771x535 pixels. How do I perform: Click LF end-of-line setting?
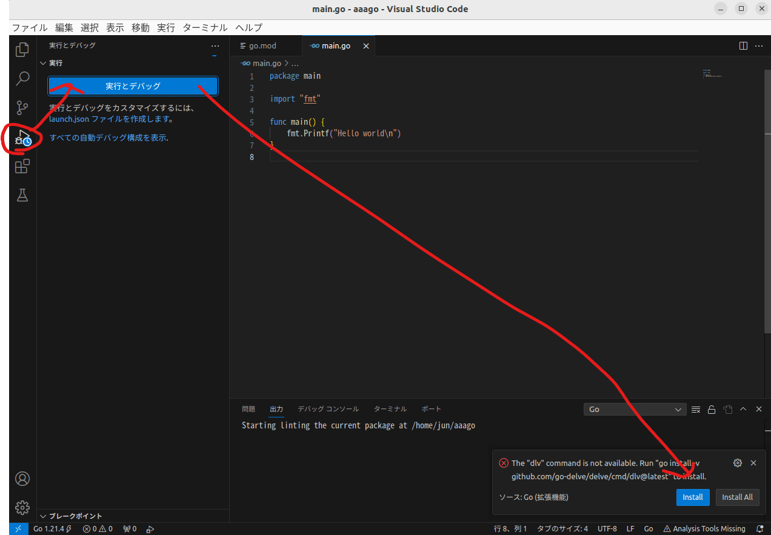point(630,529)
